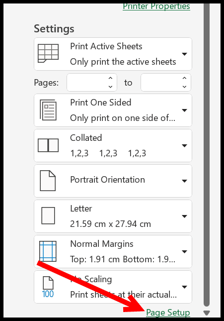The height and width of the screenshot is (321, 224).
Task: Click the Normal Margins icon
Action: click(x=48, y=251)
